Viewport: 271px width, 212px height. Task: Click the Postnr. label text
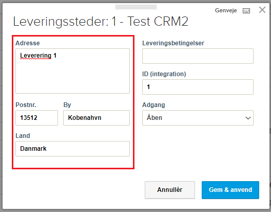click(x=26, y=105)
